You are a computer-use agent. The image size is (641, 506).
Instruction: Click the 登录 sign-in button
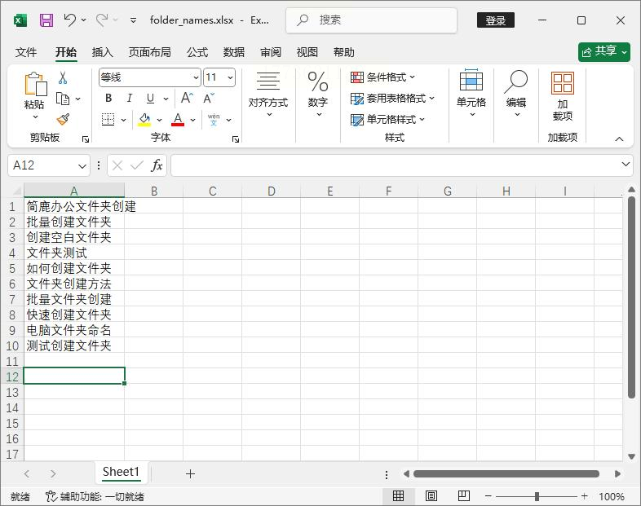tap(496, 20)
